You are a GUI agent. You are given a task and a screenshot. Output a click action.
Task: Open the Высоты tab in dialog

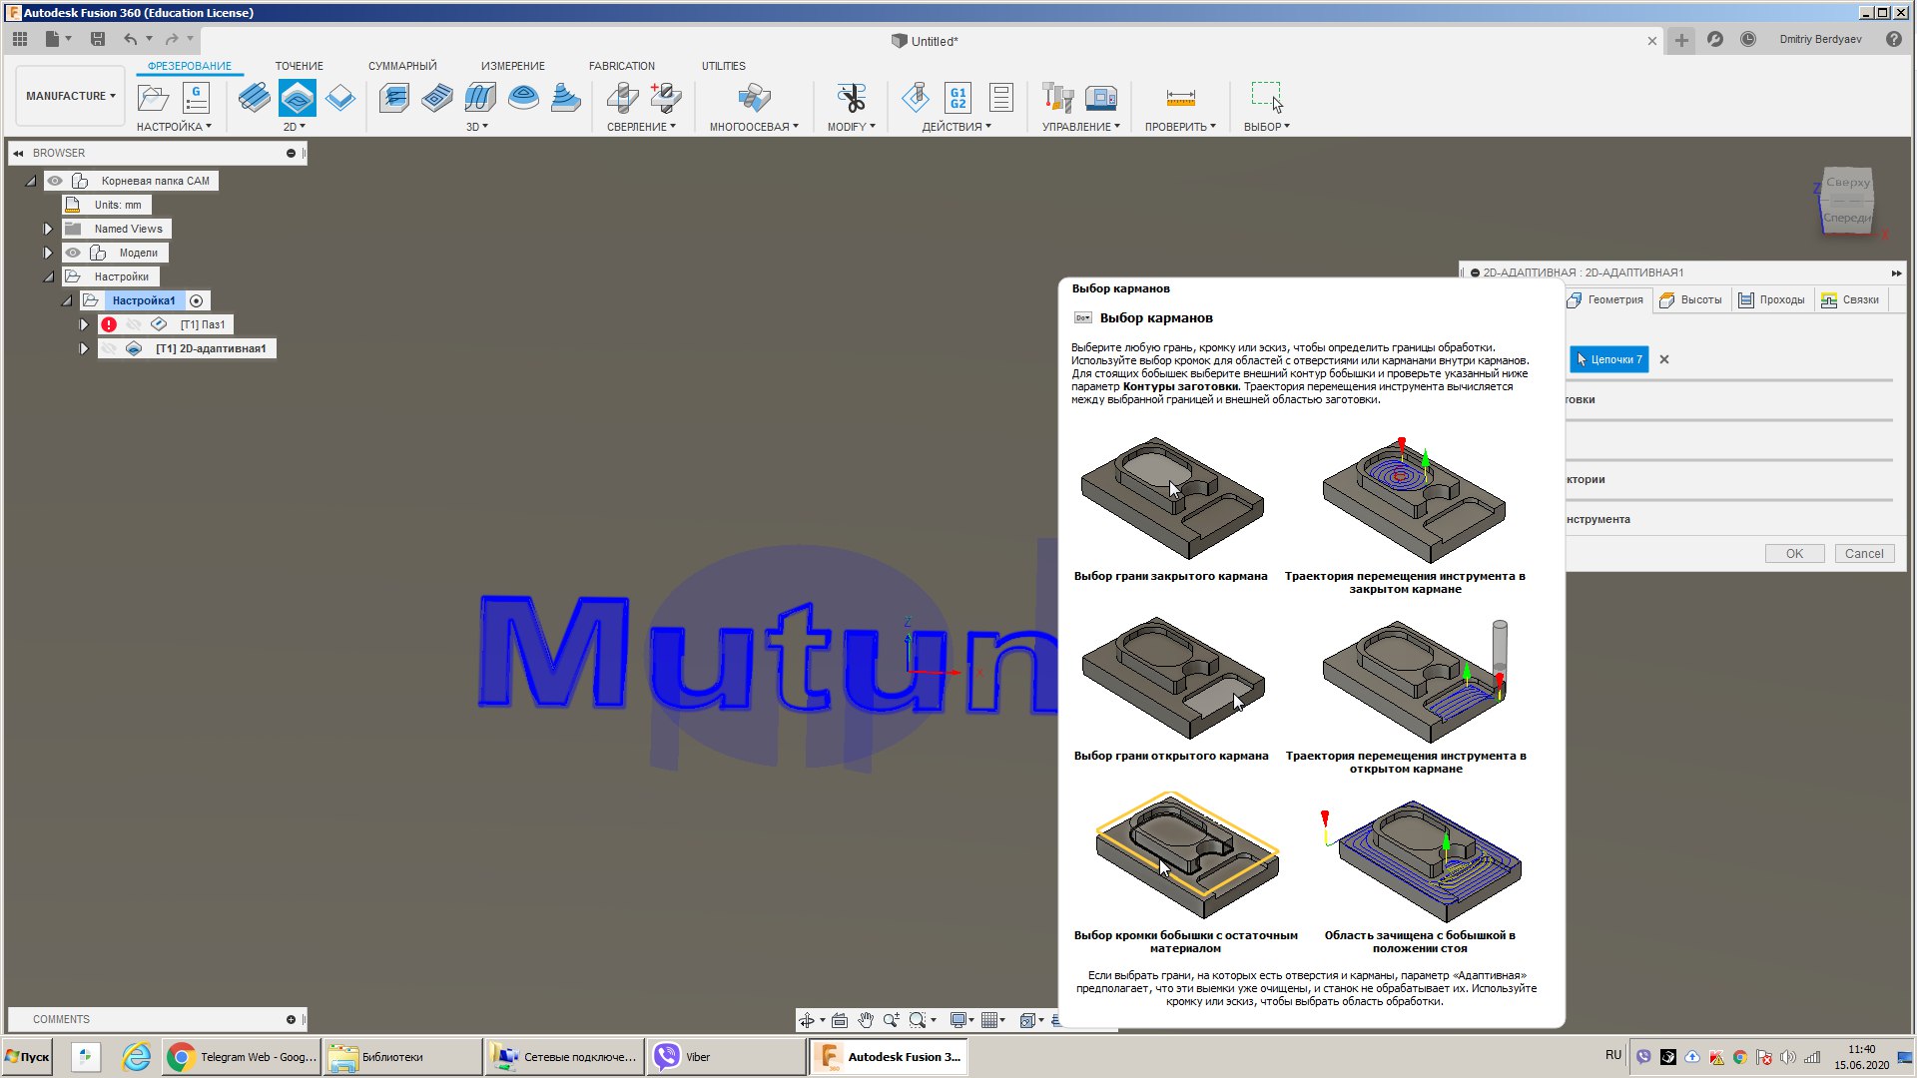[1691, 299]
